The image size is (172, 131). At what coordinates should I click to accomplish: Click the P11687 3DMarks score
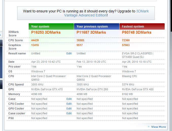[91, 32]
